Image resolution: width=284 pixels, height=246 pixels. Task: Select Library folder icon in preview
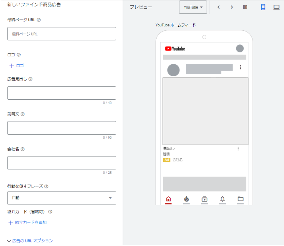tap(241, 199)
